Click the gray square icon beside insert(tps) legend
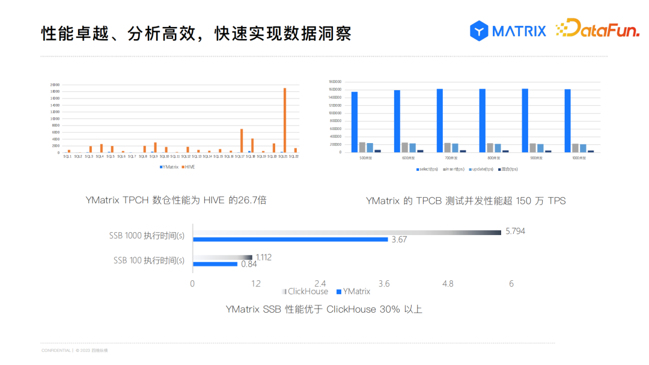This screenshot has width=649, height=365. tap(443, 169)
